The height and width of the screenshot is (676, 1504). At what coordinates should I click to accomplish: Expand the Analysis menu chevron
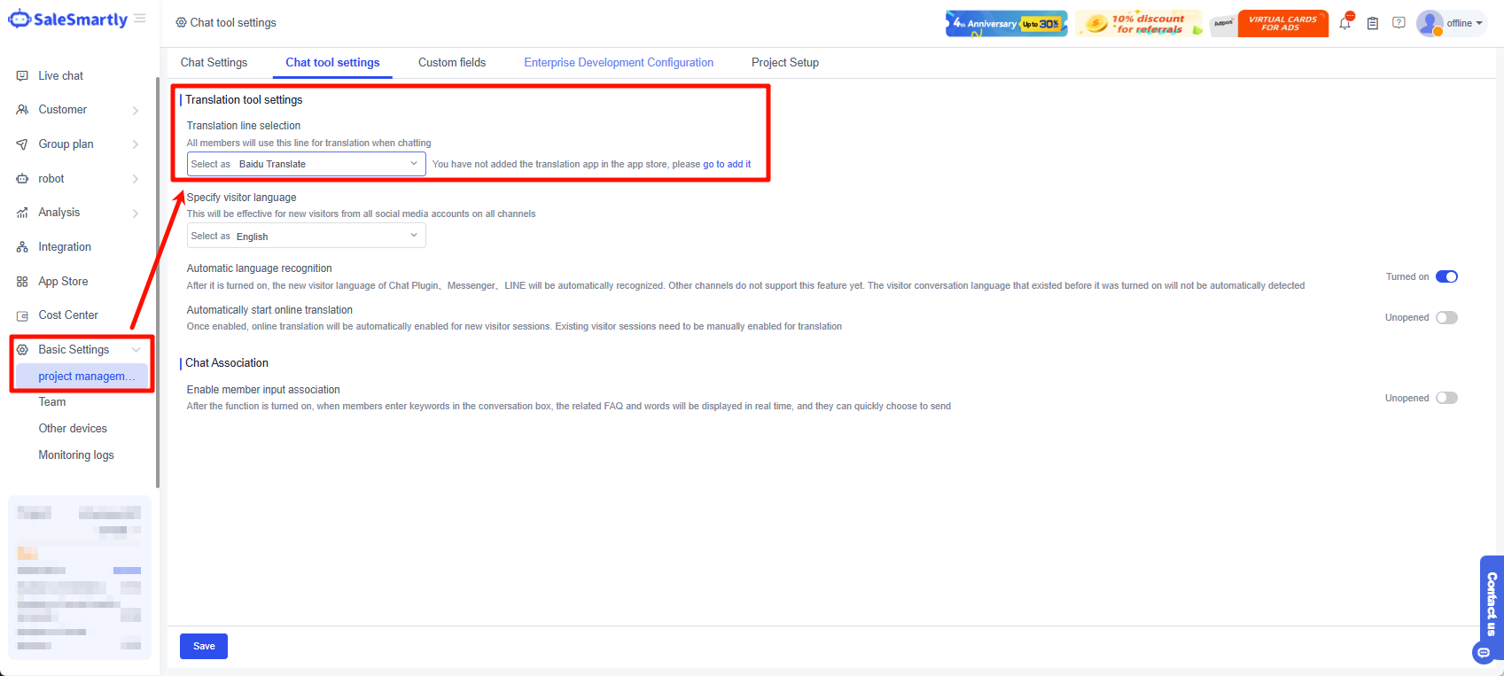pyautogui.click(x=136, y=214)
